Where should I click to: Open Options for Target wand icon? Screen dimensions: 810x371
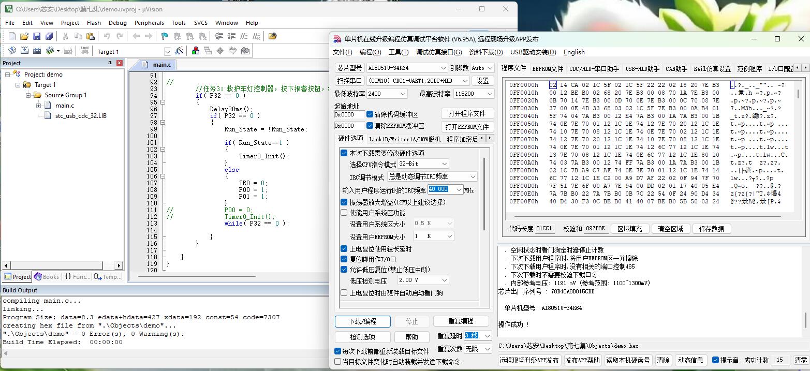[179, 51]
